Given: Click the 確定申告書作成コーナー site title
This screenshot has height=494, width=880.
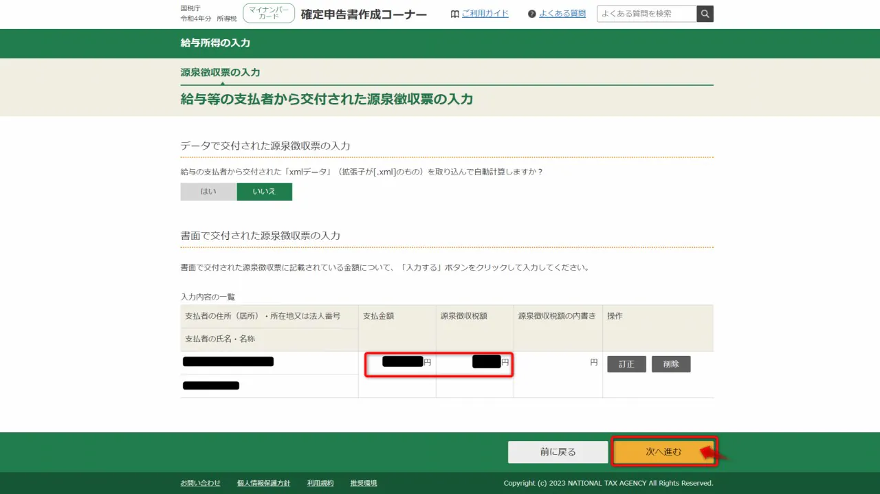Looking at the screenshot, I should point(364,14).
